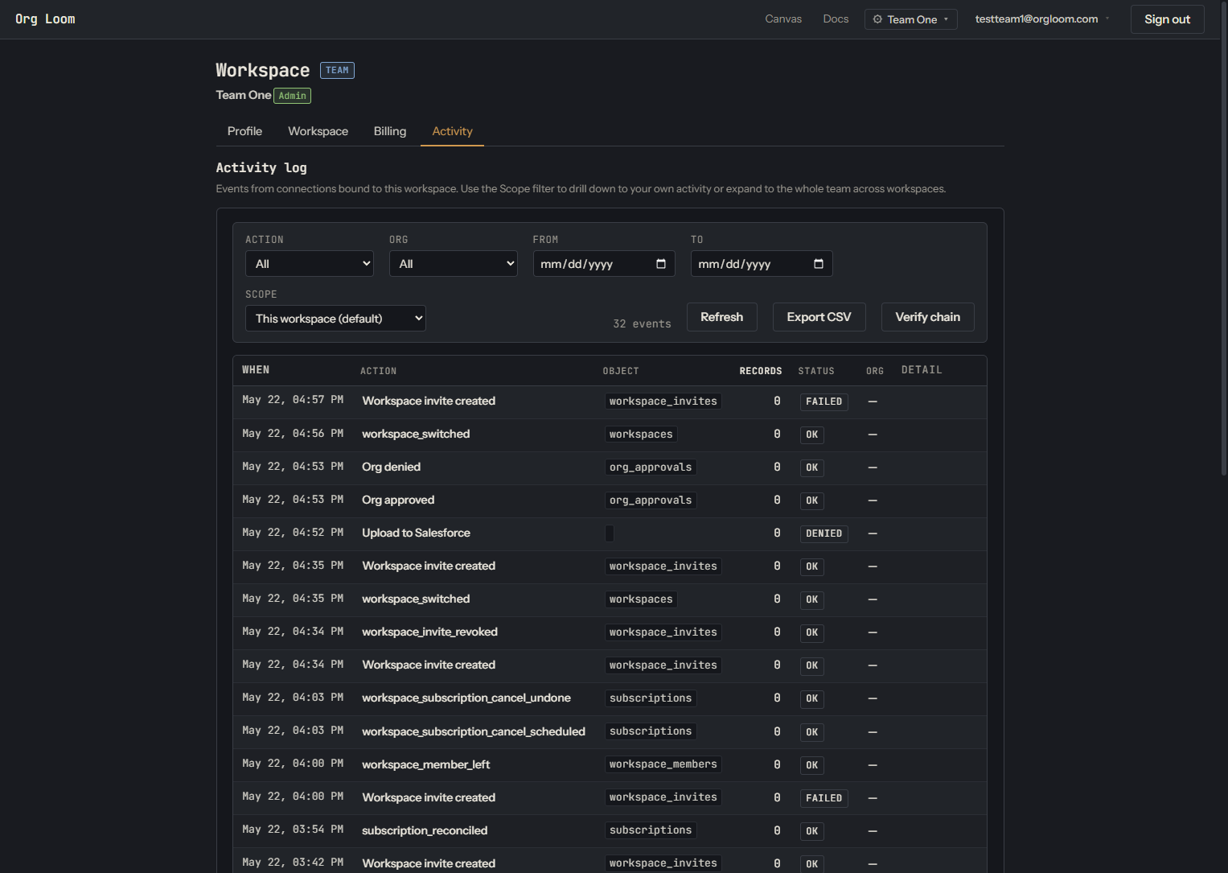Click the May 22, 03:54 PM timestamp

293,830
